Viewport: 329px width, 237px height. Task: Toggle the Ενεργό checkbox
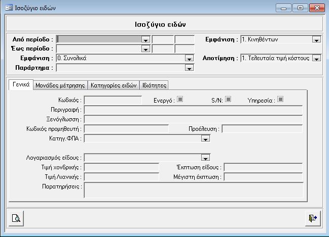click(179, 100)
